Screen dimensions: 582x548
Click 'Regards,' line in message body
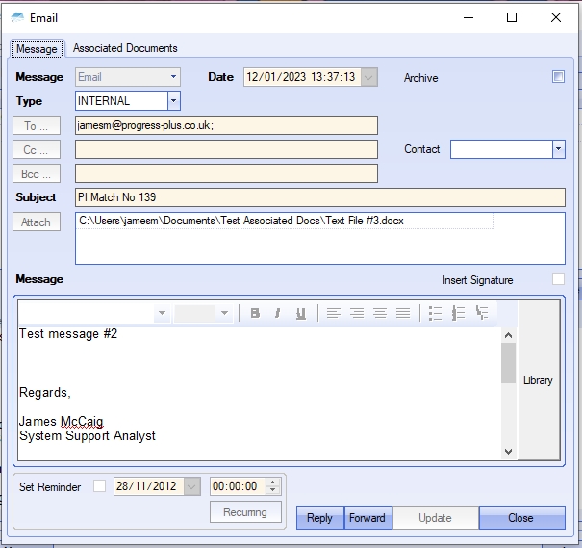[45, 392]
